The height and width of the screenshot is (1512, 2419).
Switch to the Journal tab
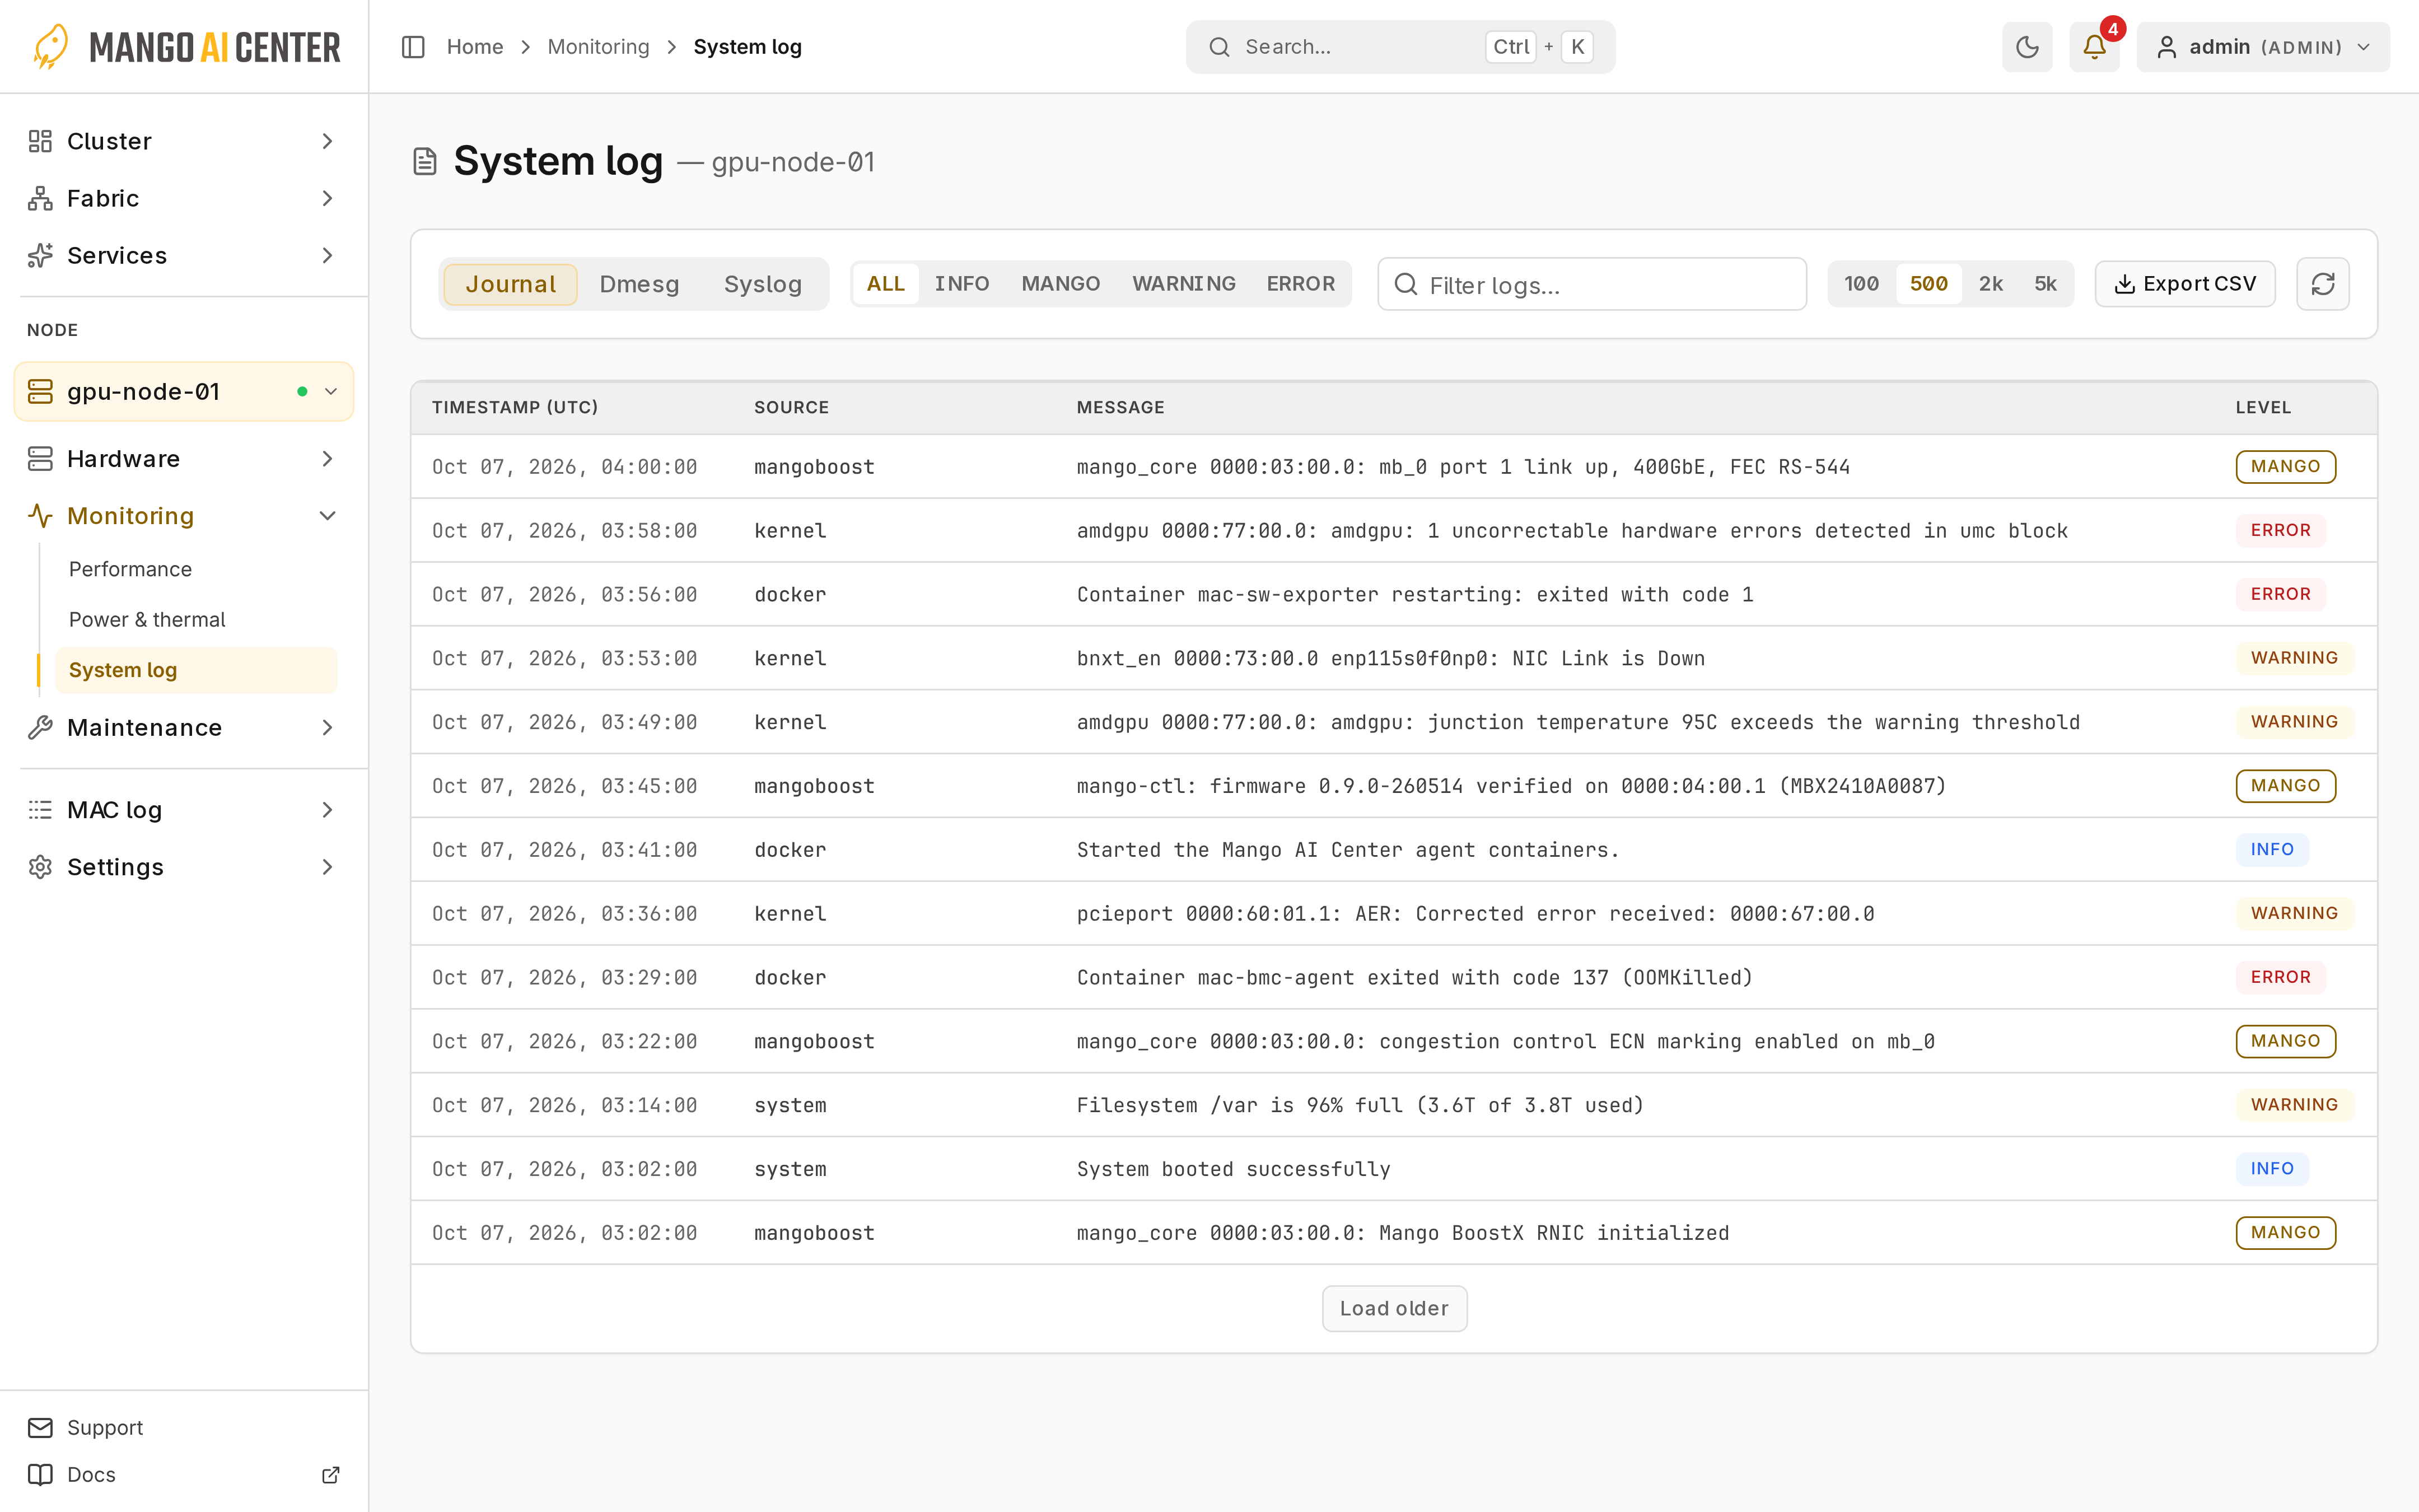(510, 284)
